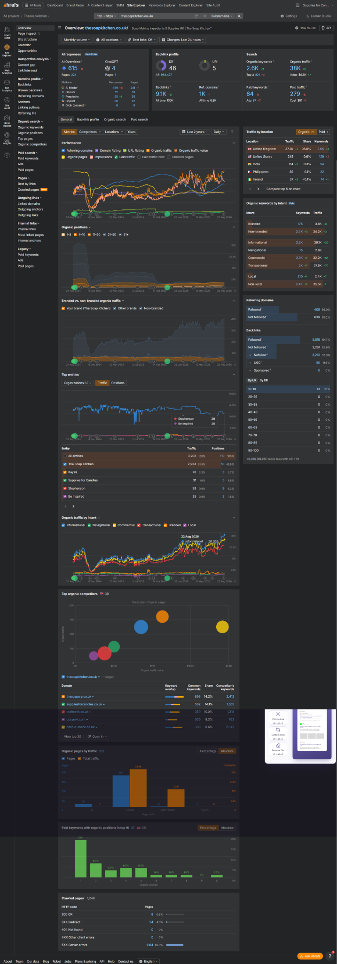Click the search magnifier button in URL bar

click(x=239, y=16)
